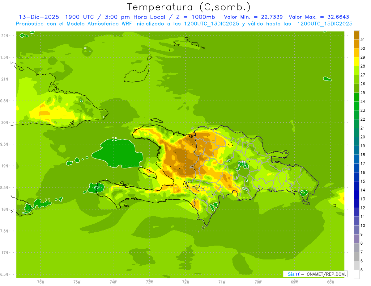Click the "25" contour label on the large green area
This screenshot has width=371, height=286.
(x=115, y=139)
